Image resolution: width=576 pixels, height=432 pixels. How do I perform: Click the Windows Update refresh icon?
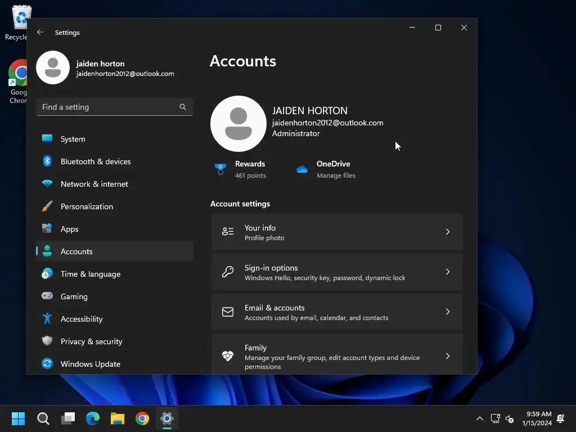tap(47, 363)
